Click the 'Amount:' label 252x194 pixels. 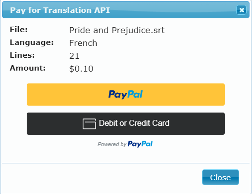pyautogui.click(x=28, y=68)
